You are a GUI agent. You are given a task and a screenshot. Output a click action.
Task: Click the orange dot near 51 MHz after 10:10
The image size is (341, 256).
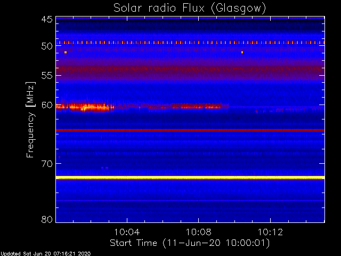[242, 52]
